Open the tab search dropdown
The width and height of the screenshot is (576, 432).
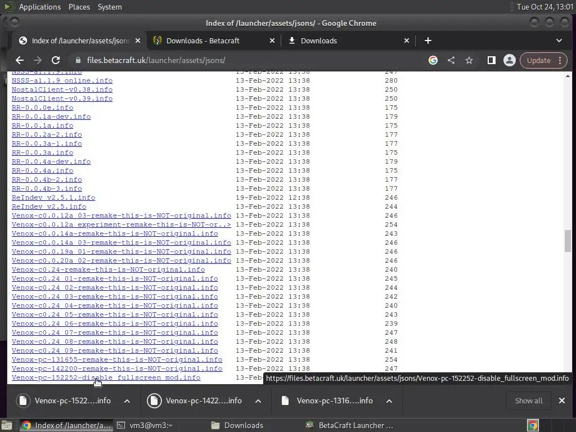click(x=559, y=40)
